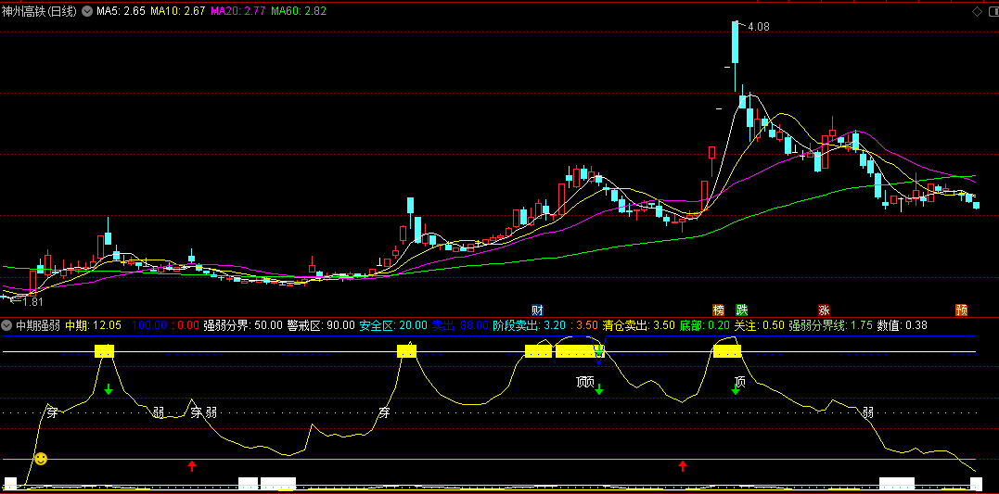The image size is (999, 494).
Task: Click the leftmost 弱 signal label
Action: point(159,412)
